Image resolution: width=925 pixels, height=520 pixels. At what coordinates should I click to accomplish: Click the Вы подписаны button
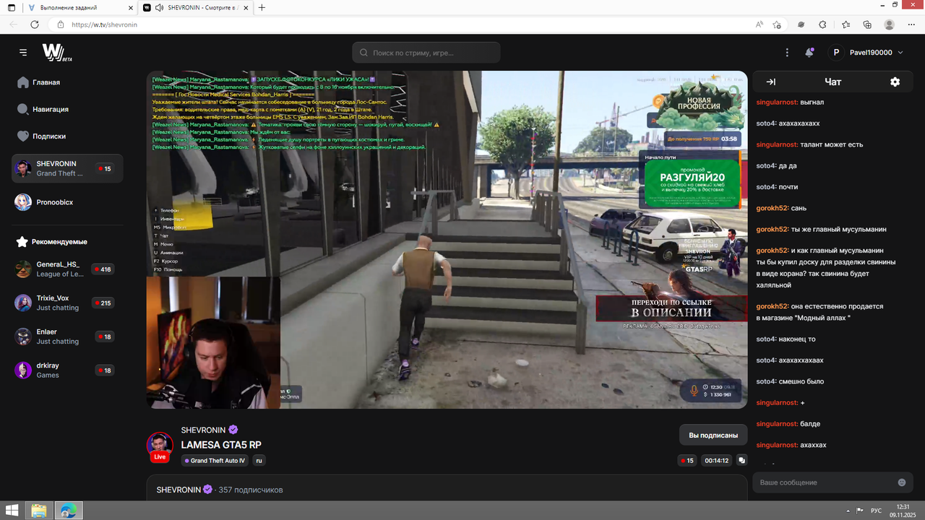[713, 435]
